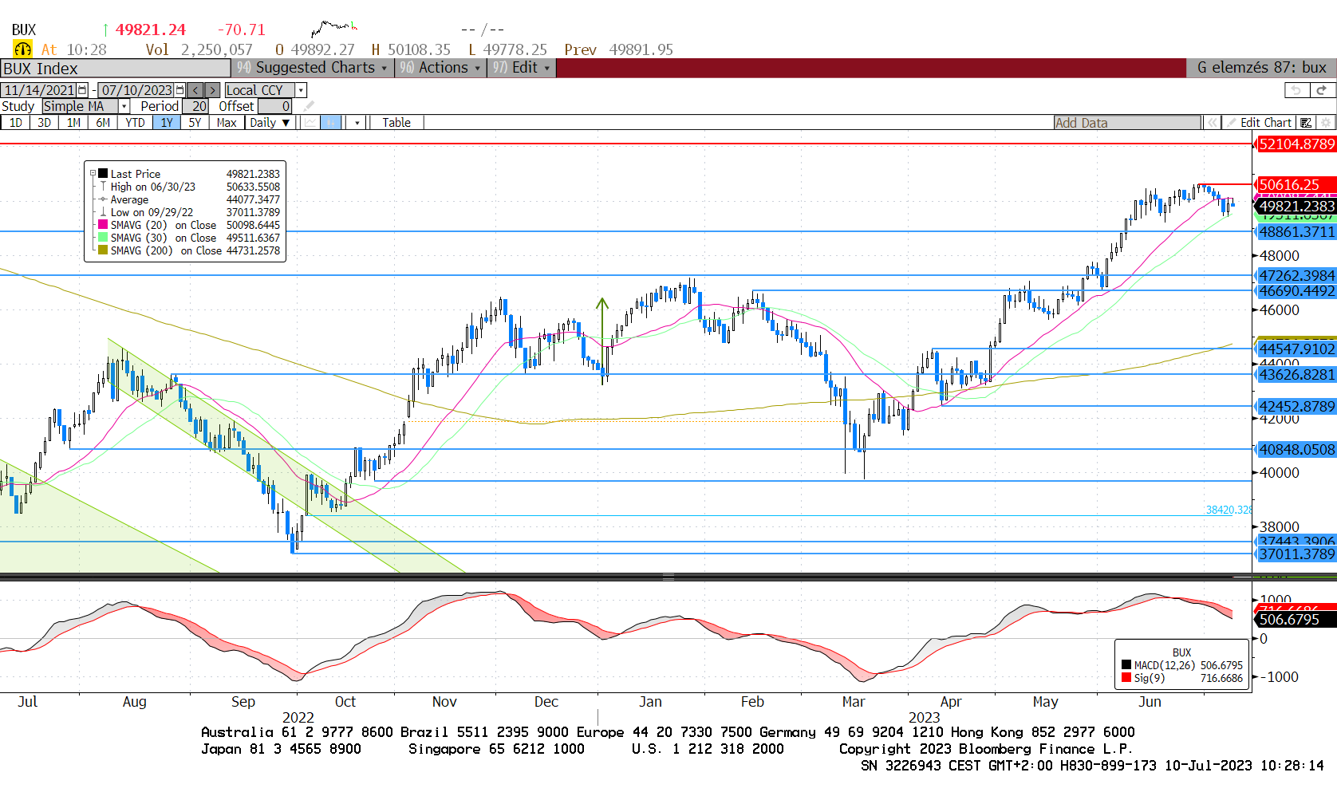Screen dimensions: 1337x800
Task: Open the Simple MA study dropdown arrow
Action: click(124, 106)
